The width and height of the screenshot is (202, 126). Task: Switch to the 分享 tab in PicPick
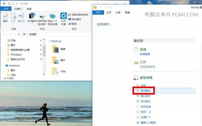click(118, 12)
